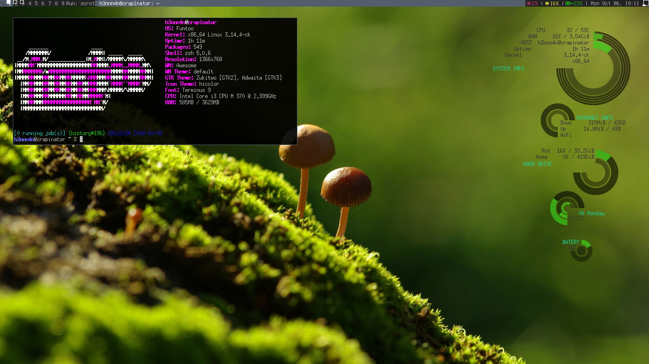The image size is (649, 364).
Task: Click the date and time clock widget
Action: pyautogui.click(x=614, y=3)
